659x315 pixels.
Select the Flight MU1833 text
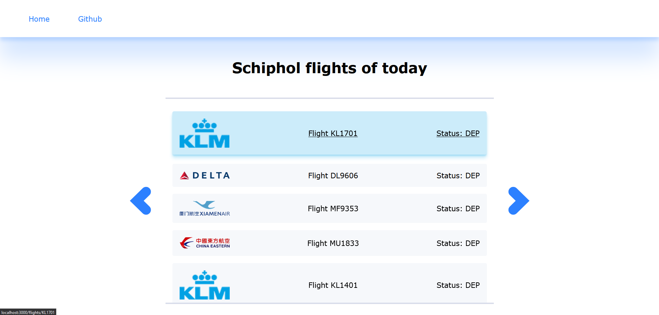333,243
